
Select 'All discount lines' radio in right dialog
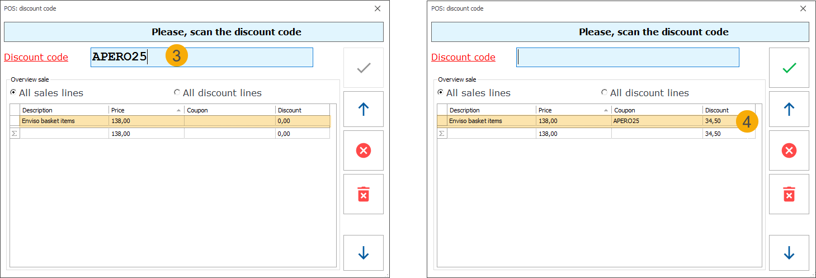[605, 93]
